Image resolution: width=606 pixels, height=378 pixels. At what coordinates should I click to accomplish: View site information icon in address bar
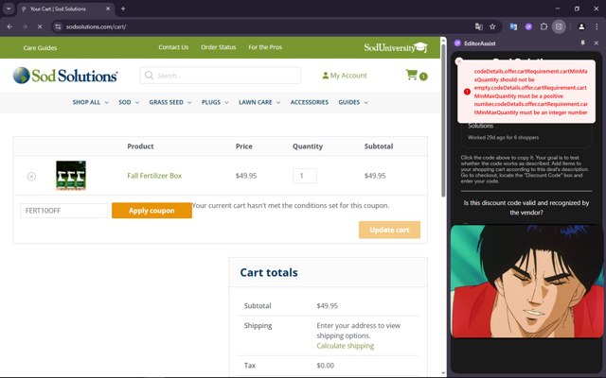coord(58,26)
